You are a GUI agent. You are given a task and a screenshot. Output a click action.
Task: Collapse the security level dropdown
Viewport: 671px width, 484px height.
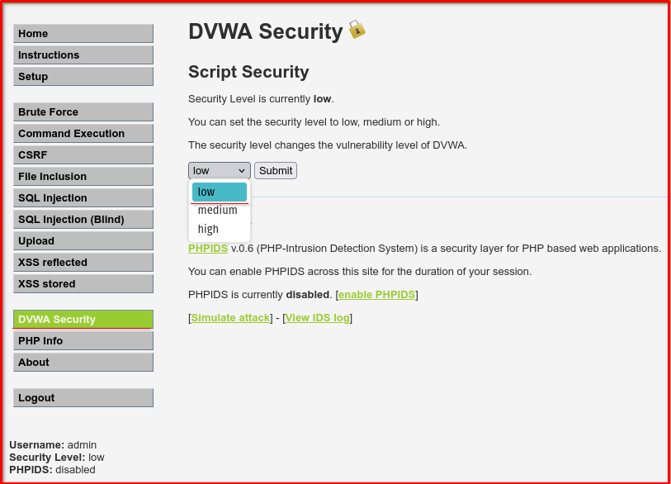[219, 170]
